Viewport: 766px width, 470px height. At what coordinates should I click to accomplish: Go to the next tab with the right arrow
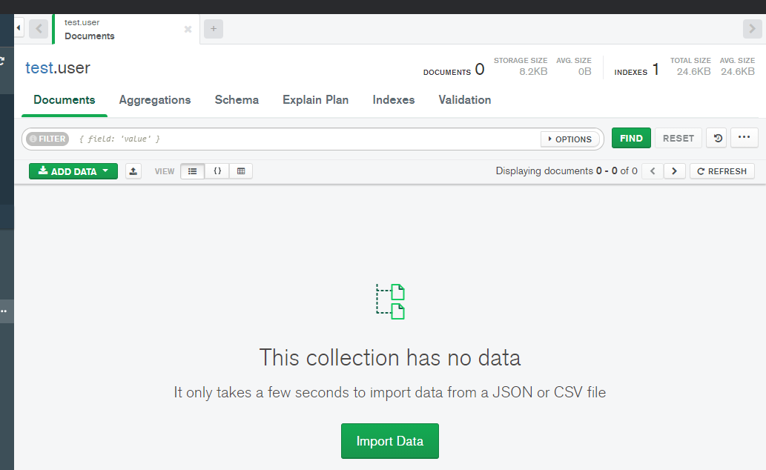(752, 29)
